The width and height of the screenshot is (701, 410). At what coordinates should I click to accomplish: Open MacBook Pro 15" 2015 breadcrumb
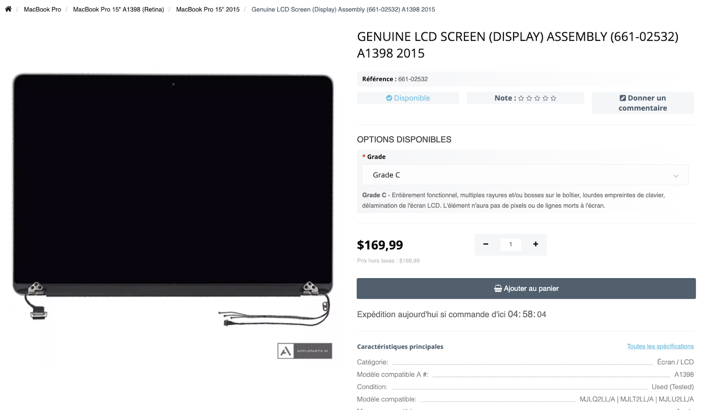pos(208,9)
